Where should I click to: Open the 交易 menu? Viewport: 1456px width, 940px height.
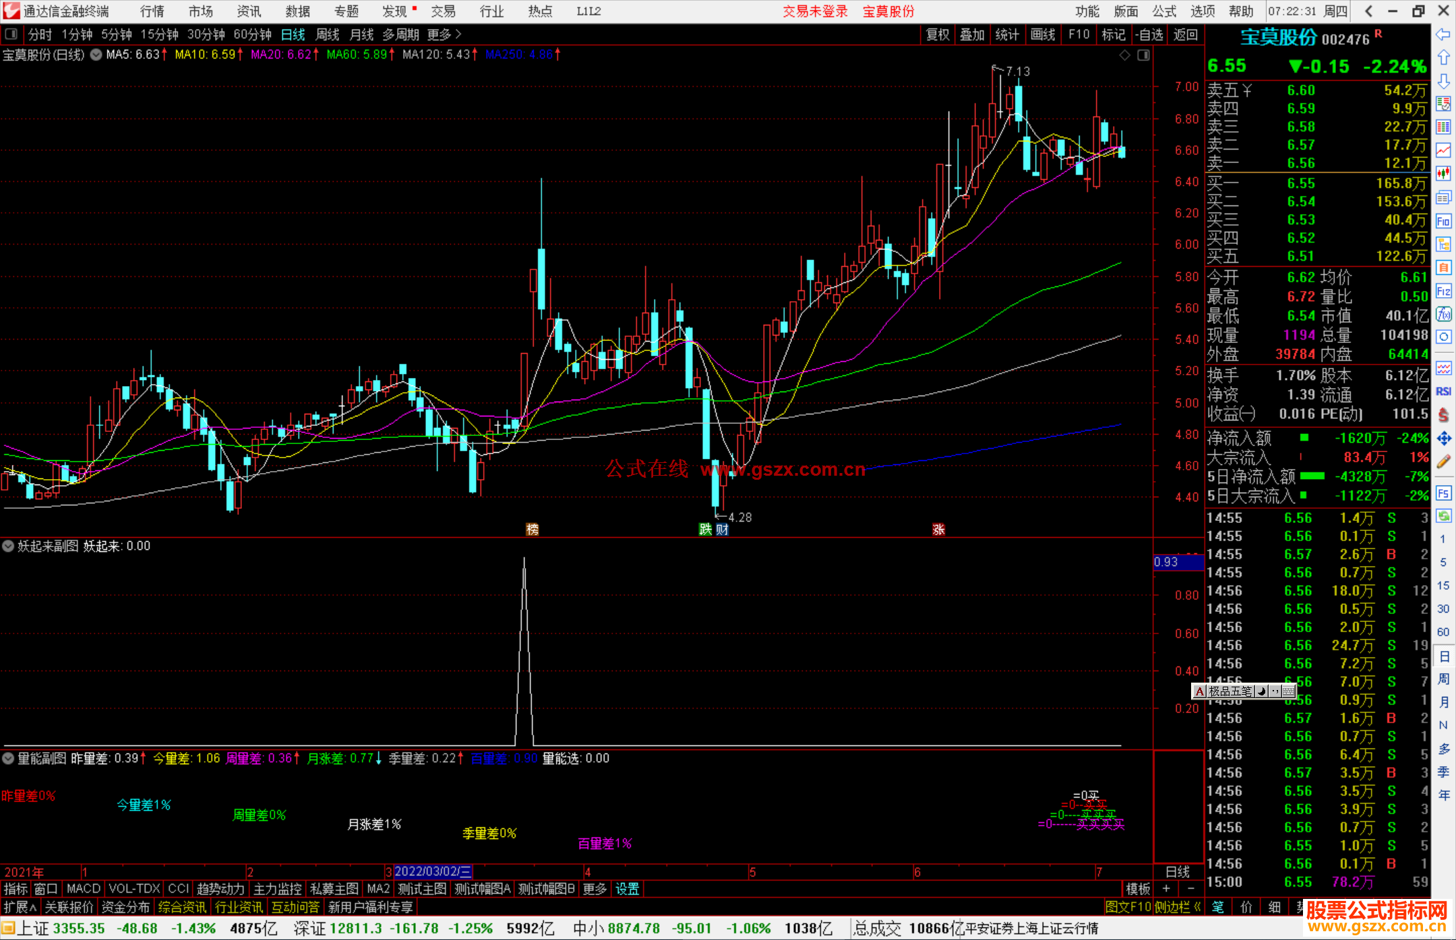443,11
